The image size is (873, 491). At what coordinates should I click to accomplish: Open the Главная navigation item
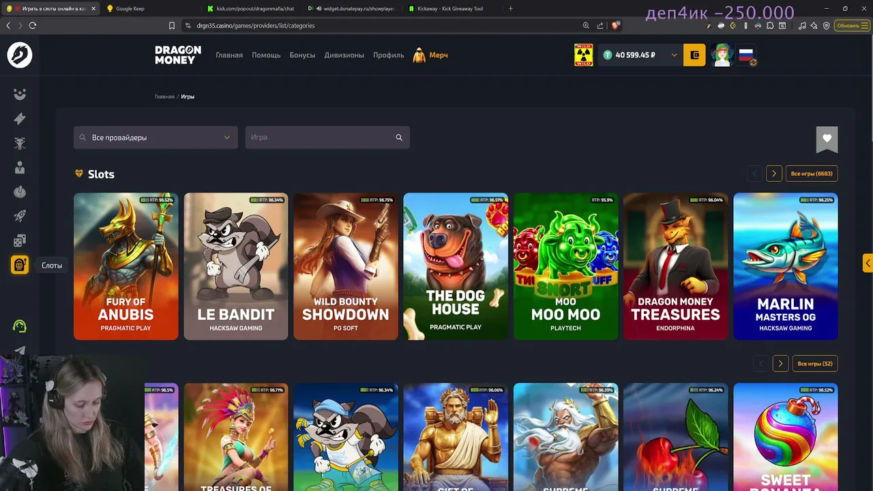229,55
